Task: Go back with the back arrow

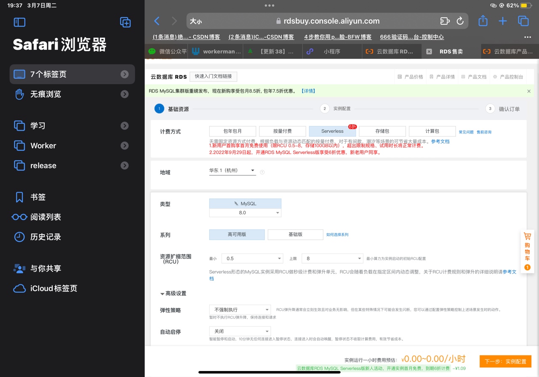Action: [x=157, y=21]
